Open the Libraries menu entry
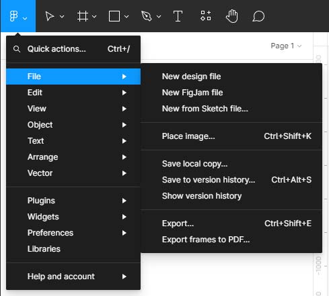 click(x=73, y=249)
